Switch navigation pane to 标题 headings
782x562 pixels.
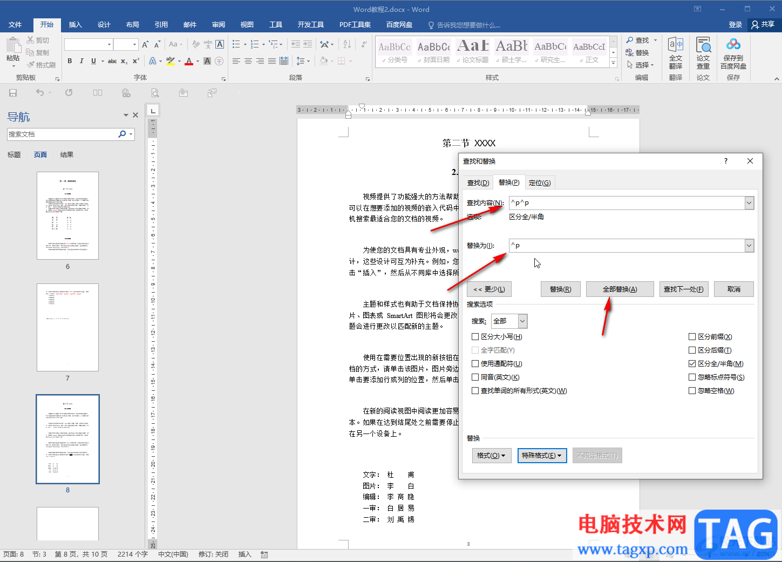[x=14, y=154]
